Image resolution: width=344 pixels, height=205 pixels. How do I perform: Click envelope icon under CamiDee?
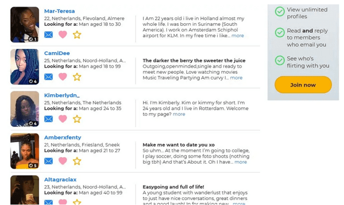coord(49,77)
